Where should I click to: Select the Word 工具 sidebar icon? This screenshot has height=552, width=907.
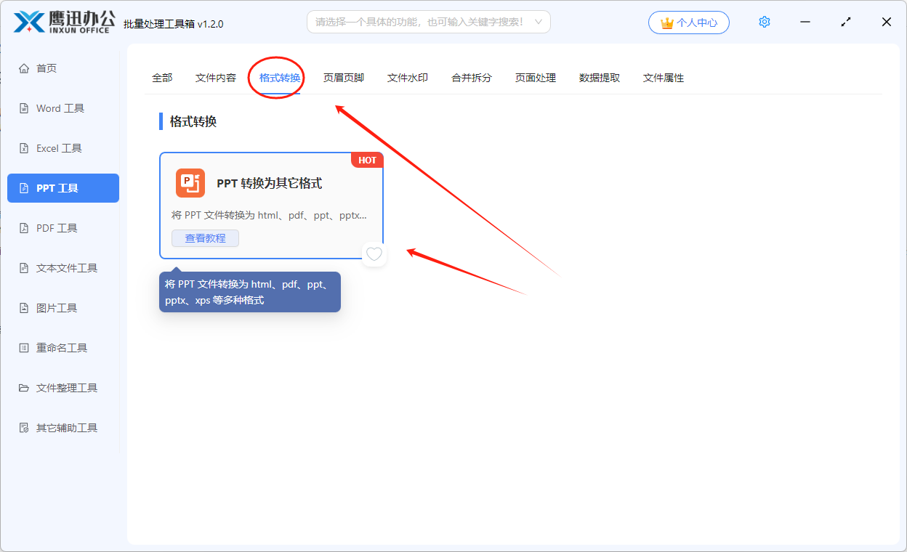coord(24,108)
